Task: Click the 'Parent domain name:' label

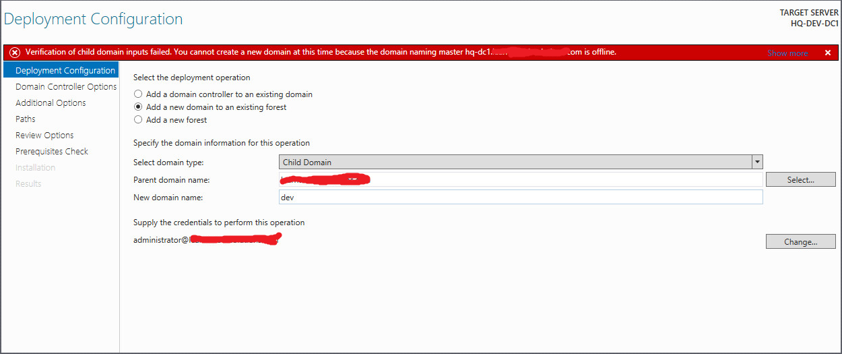Action: point(172,180)
